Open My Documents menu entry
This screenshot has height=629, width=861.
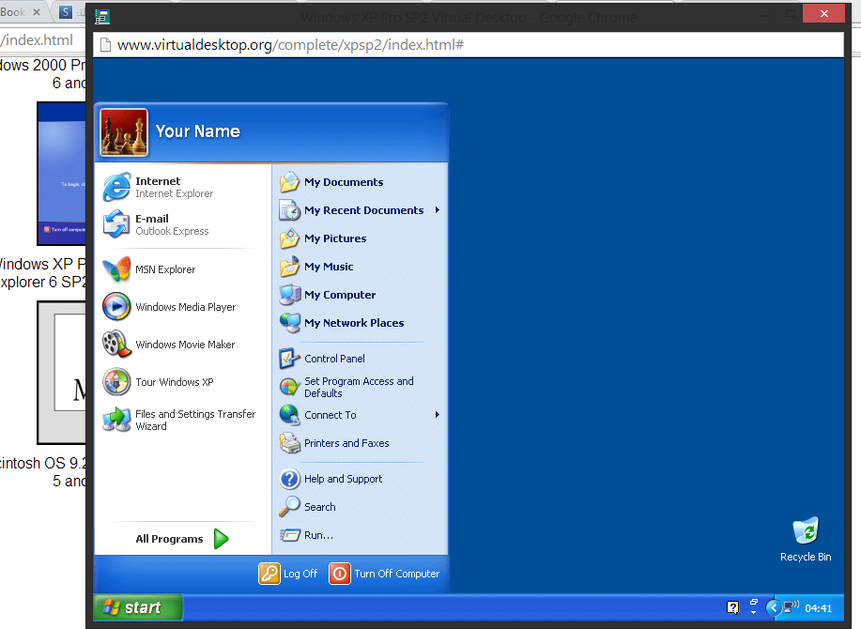pyautogui.click(x=343, y=182)
